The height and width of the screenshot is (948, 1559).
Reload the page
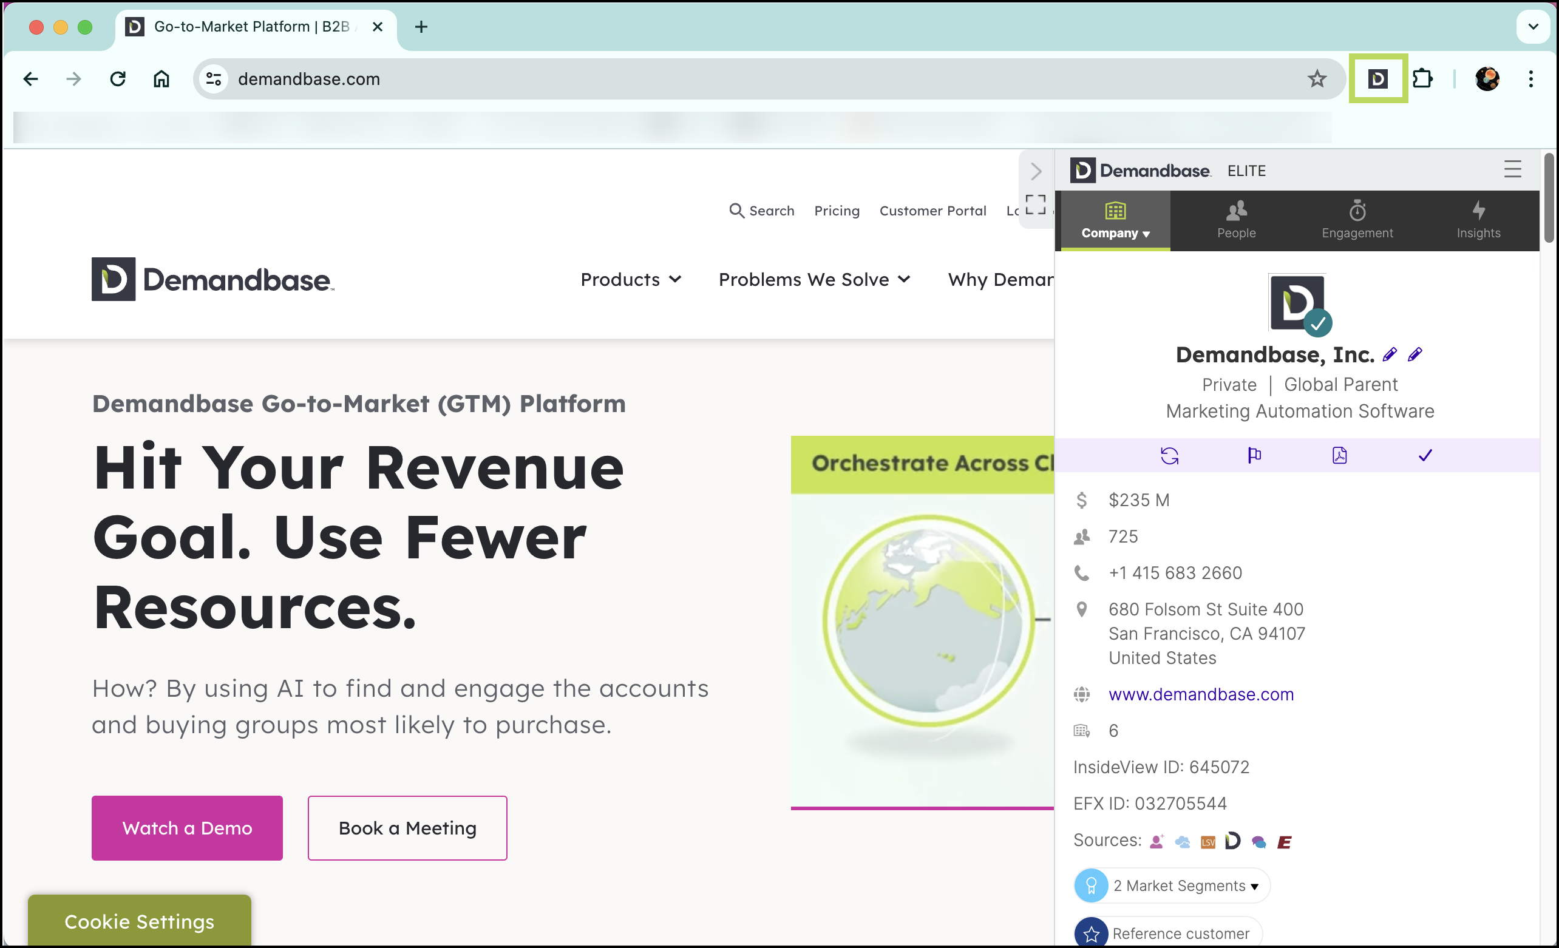tap(118, 79)
